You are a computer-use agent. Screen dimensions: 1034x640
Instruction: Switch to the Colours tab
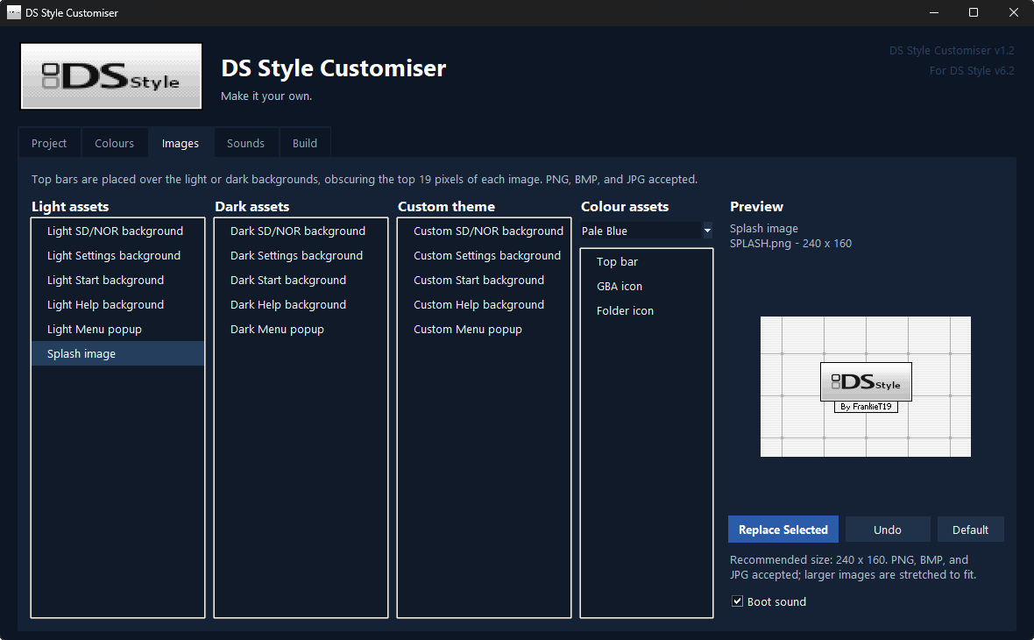pos(114,143)
